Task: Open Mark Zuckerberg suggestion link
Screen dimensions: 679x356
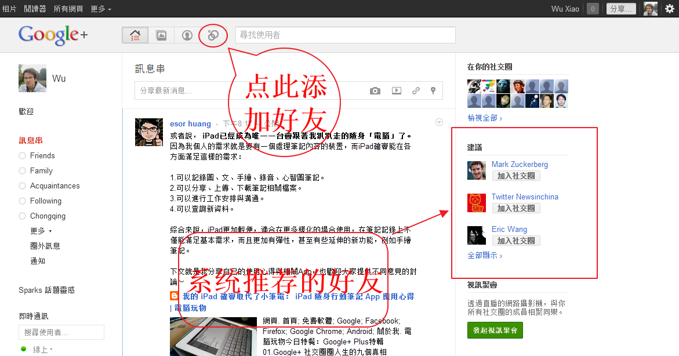Action: (520, 164)
